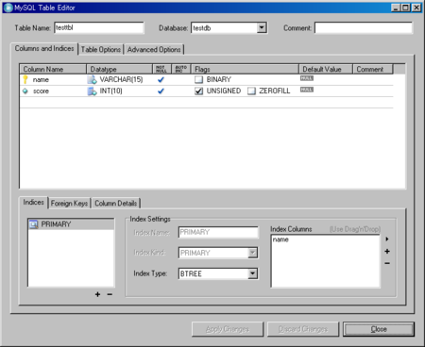Remove selected index with minus below list
The image size is (425, 347).
[110, 294]
